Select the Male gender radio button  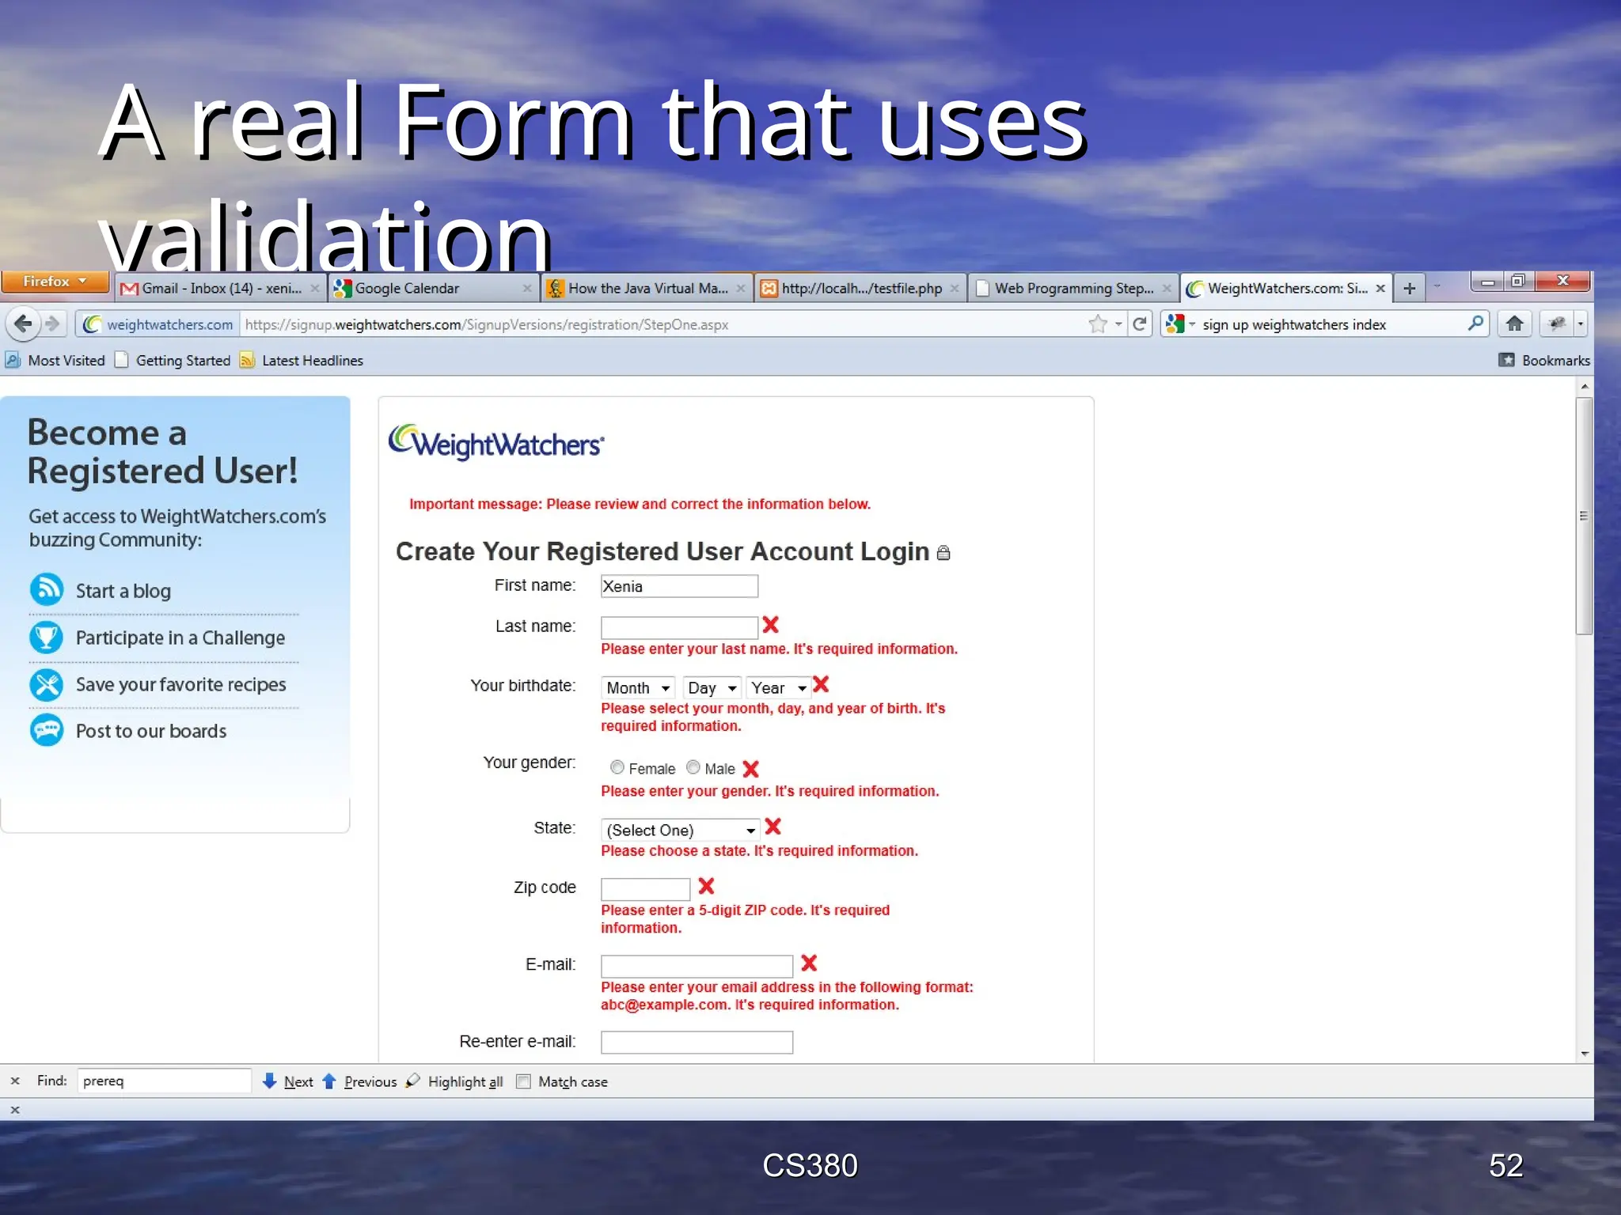(x=693, y=767)
